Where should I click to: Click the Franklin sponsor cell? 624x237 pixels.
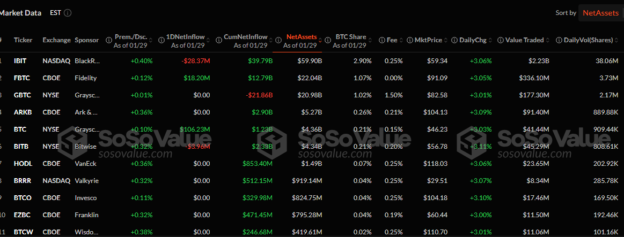[x=86, y=215]
